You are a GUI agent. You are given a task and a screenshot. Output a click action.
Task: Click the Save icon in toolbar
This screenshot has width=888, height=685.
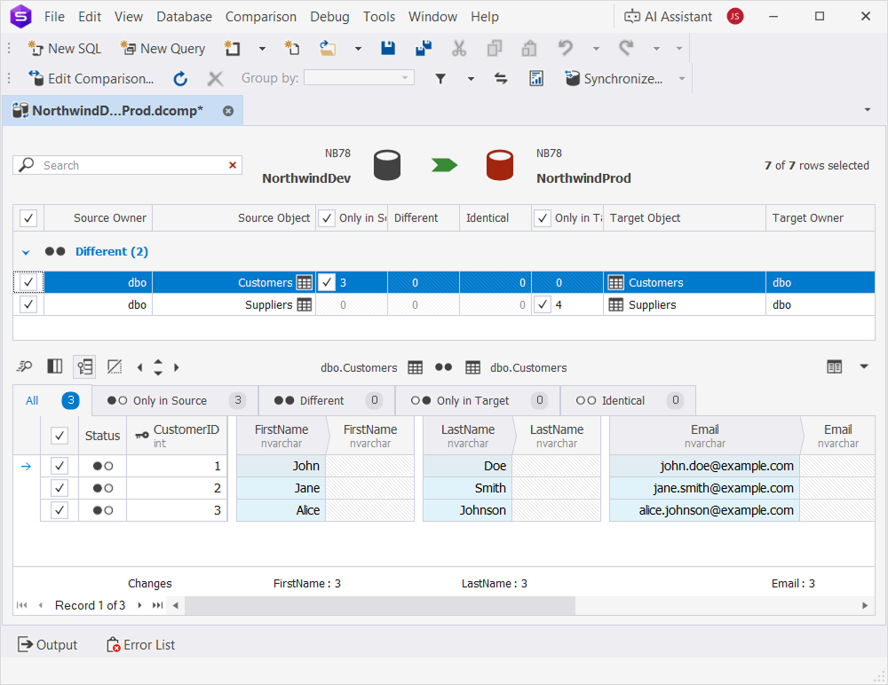(x=388, y=49)
